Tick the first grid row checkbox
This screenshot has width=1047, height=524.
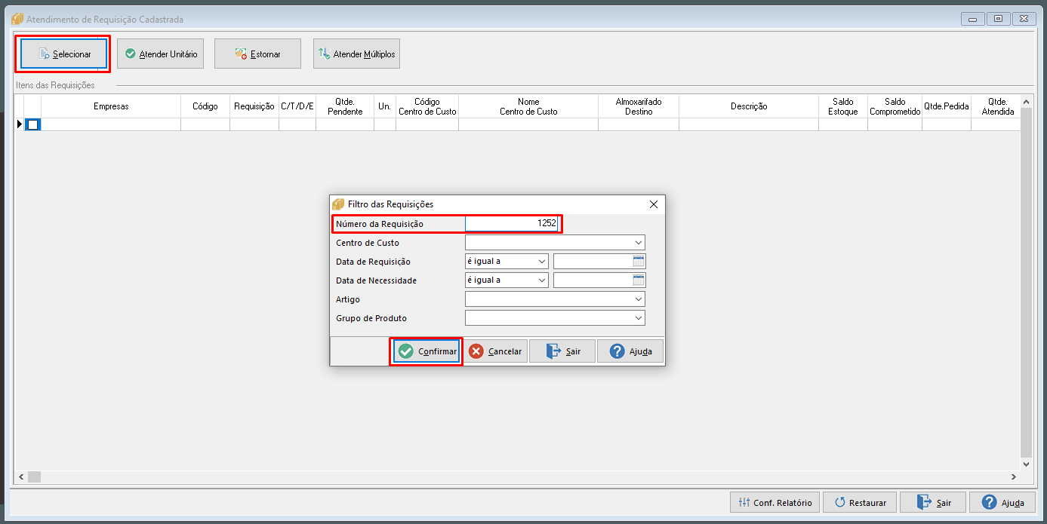tap(33, 124)
